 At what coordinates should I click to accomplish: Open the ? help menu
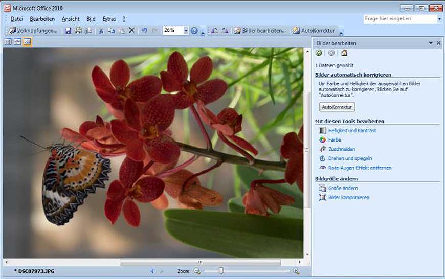click(124, 19)
